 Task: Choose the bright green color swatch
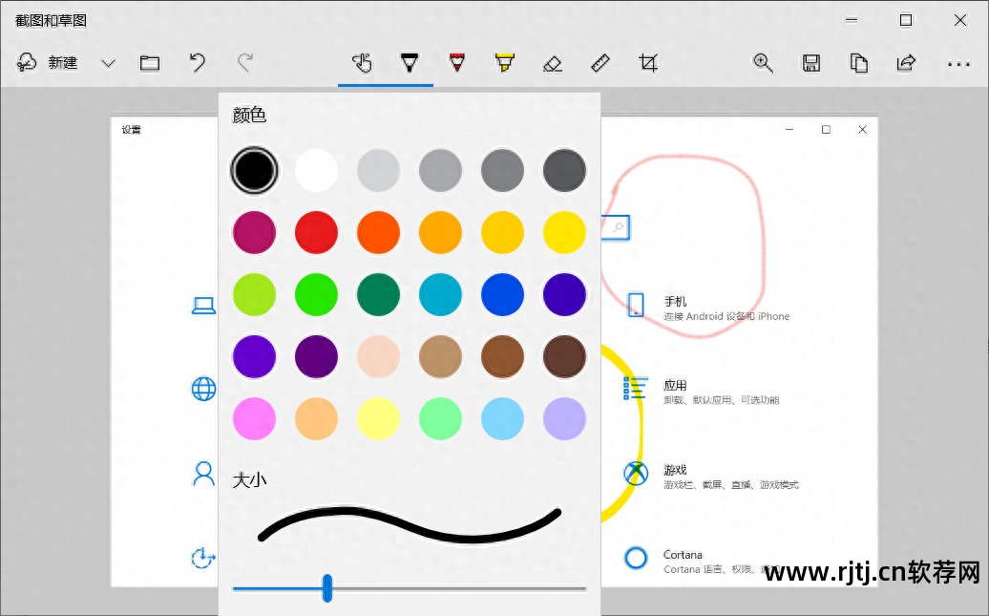click(316, 295)
